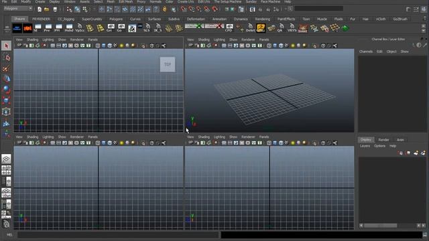
Task: Open Object menu in Channel Box
Action: pyautogui.click(x=391, y=52)
